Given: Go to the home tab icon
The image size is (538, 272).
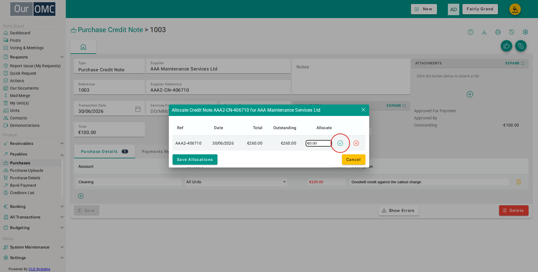Looking at the screenshot, I should (x=83, y=47).
